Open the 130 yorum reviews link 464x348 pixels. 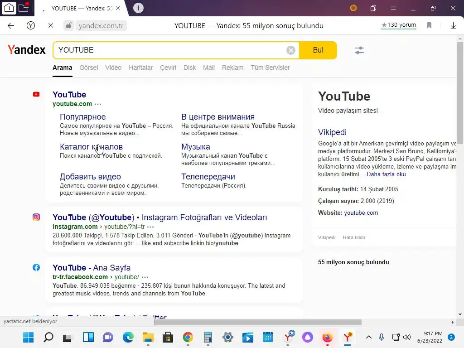point(399,25)
